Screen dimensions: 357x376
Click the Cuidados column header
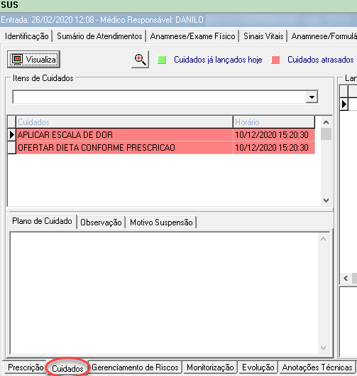click(124, 122)
